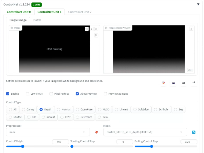The image size is (204, 153).
Task: Select the Inpaint control type
Action: click(48, 117)
